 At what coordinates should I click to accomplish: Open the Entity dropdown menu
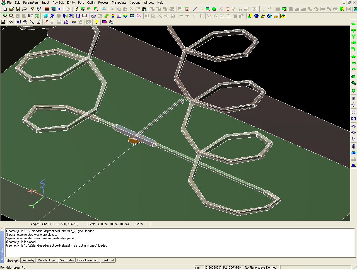click(x=71, y=3)
